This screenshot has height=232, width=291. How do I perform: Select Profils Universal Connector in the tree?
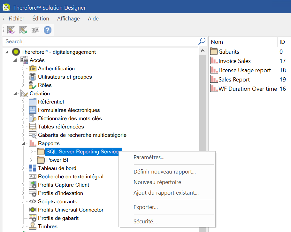[x=71, y=210]
